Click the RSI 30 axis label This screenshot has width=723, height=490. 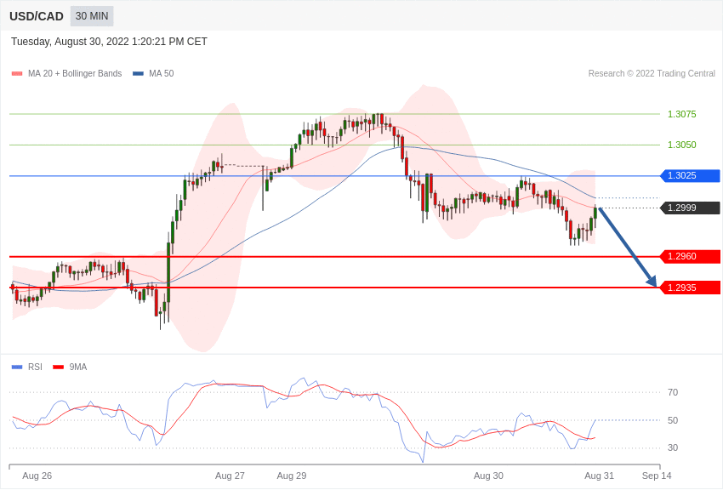(x=673, y=447)
